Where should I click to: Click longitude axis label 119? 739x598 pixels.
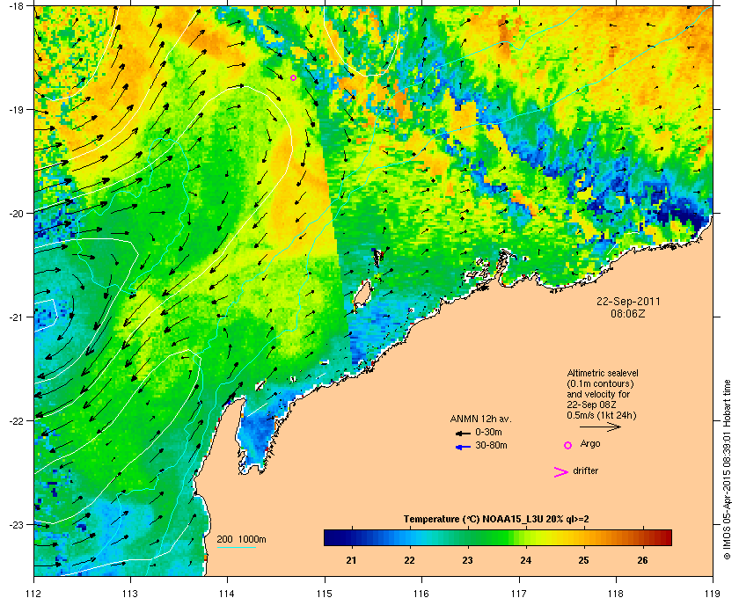[713, 593]
